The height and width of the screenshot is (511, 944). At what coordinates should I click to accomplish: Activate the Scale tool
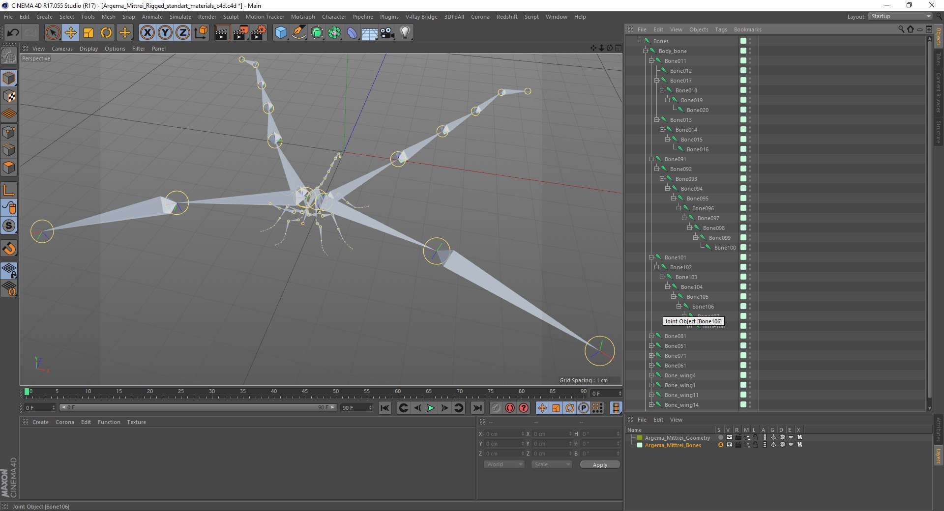point(88,33)
